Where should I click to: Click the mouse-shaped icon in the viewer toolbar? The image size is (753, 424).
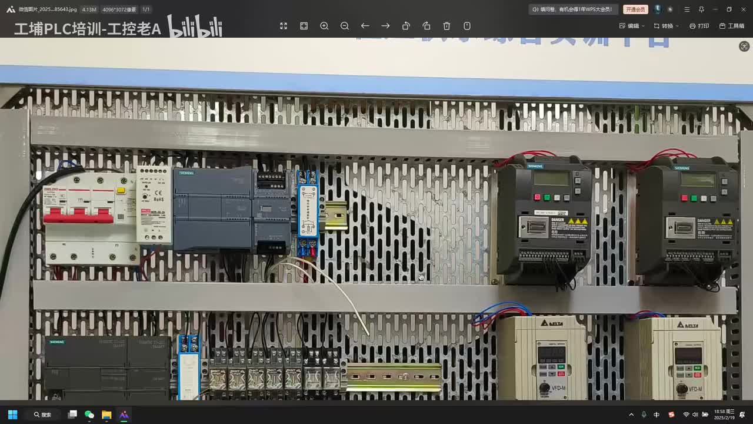click(x=467, y=26)
